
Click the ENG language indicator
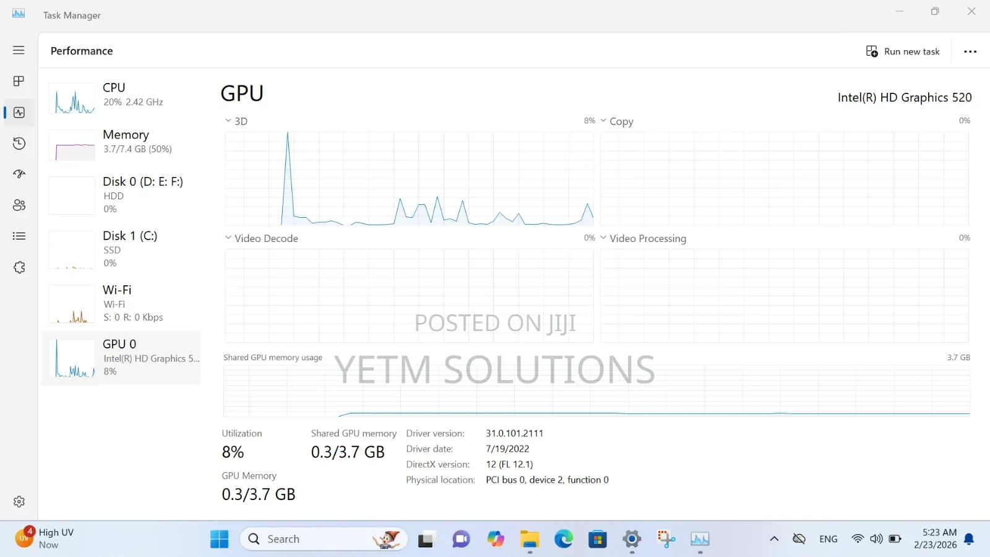pos(828,539)
